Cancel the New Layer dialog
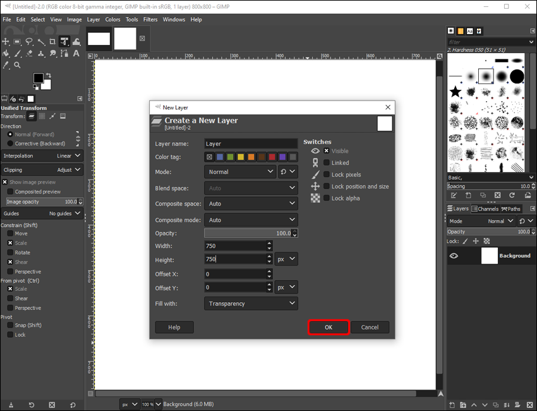Viewport: 537px width, 411px height. click(x=370, y=328)
